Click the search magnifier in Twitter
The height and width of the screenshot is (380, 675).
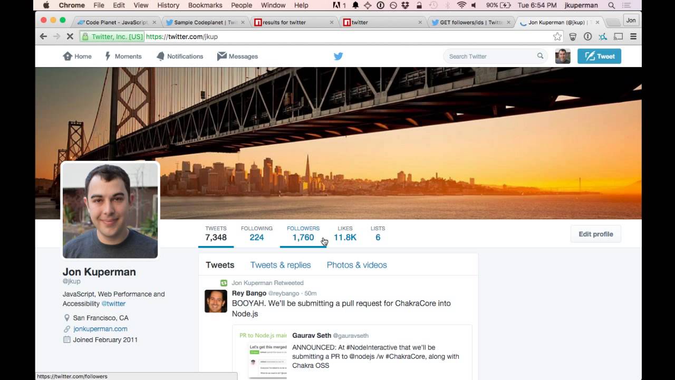[x=540, y=56]
